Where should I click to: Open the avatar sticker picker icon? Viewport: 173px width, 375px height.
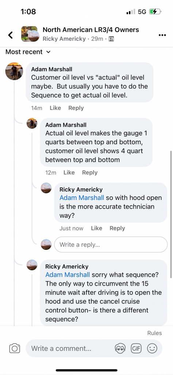[x=120, y=349]
